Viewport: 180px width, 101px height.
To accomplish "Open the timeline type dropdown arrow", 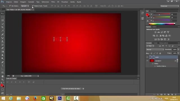I will [83, 89].
